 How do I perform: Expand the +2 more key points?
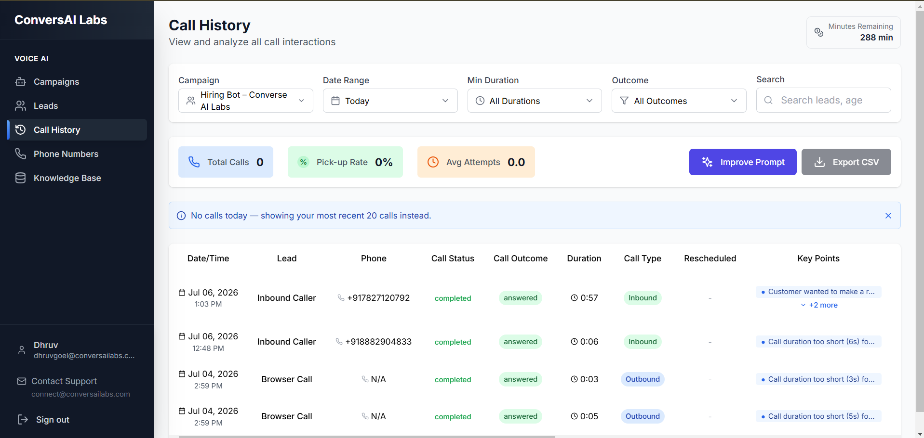[819, 305]
